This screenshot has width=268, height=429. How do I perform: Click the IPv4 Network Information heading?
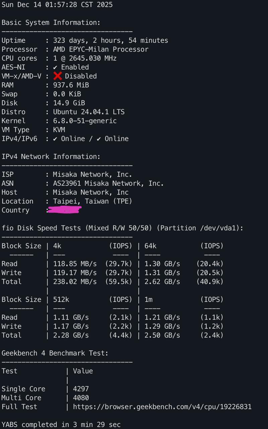pos(51,157)
